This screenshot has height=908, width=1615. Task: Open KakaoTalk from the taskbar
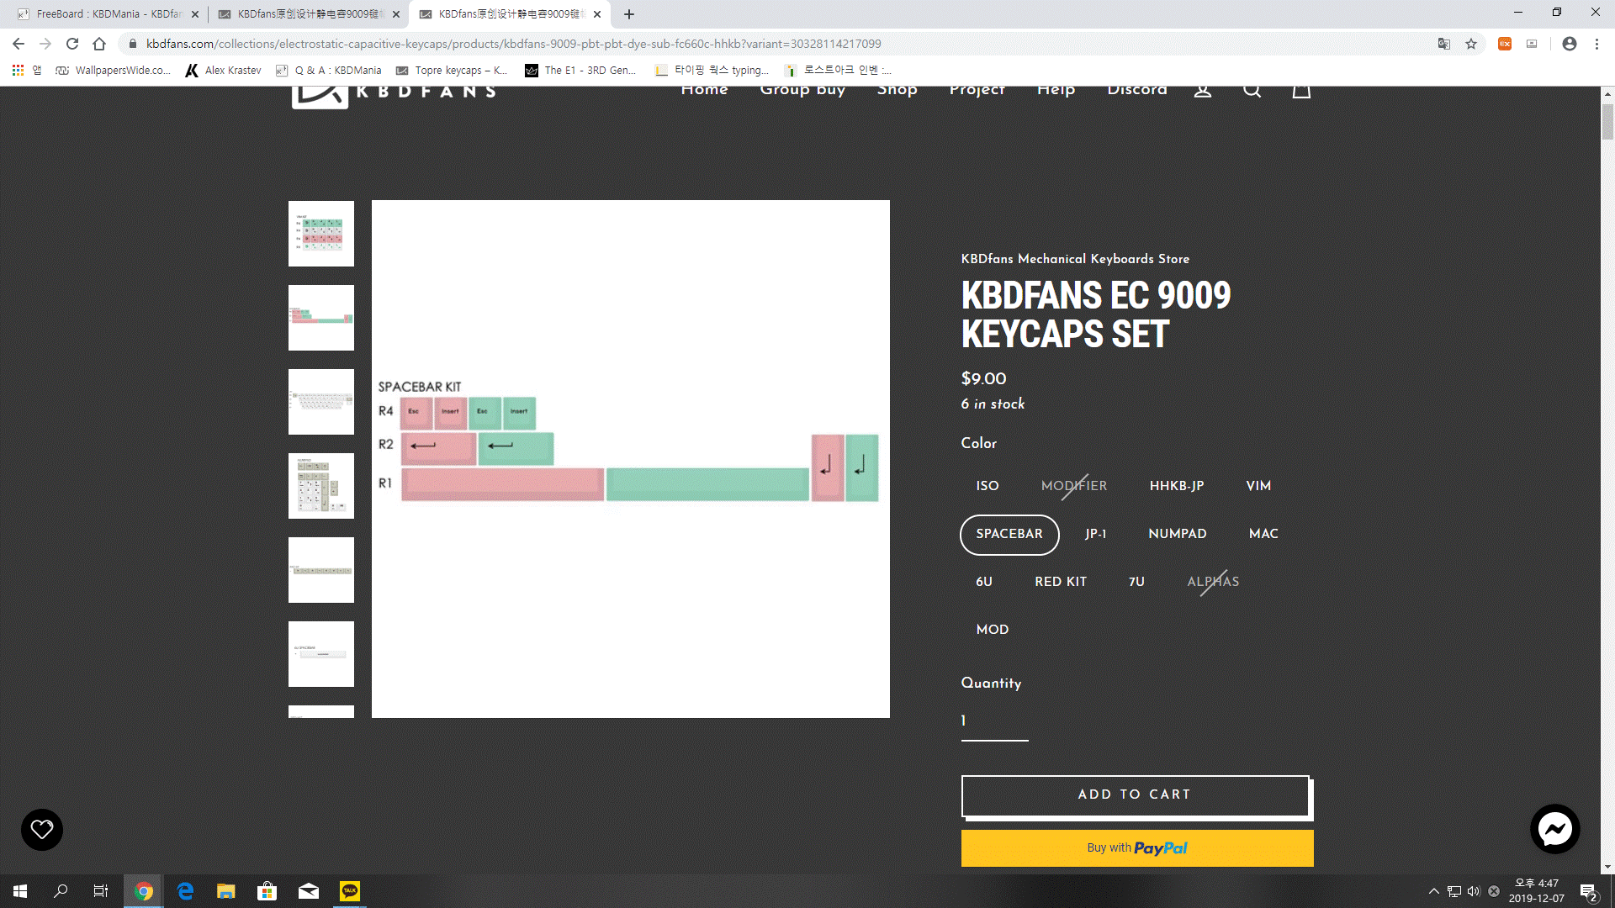click(x=350, y=891)
